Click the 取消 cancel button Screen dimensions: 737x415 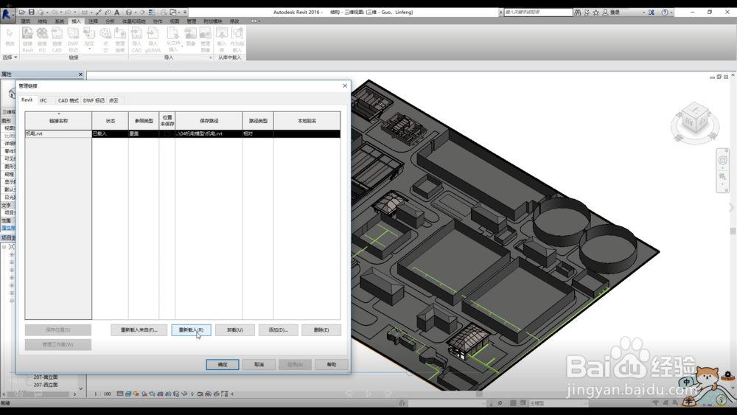(x=259, y=365)
